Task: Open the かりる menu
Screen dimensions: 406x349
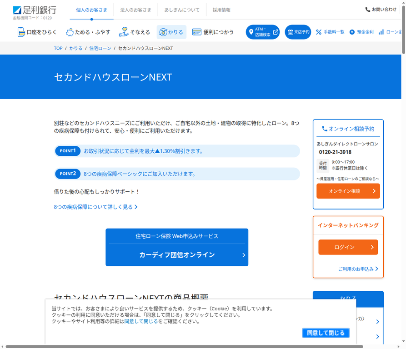Action: tap(171, 32)
